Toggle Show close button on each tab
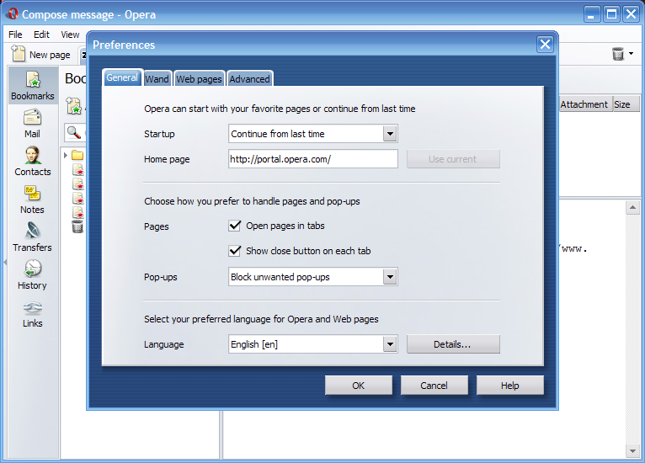Image resolution: width=645 pixels, height=463 pixels. 235,250
